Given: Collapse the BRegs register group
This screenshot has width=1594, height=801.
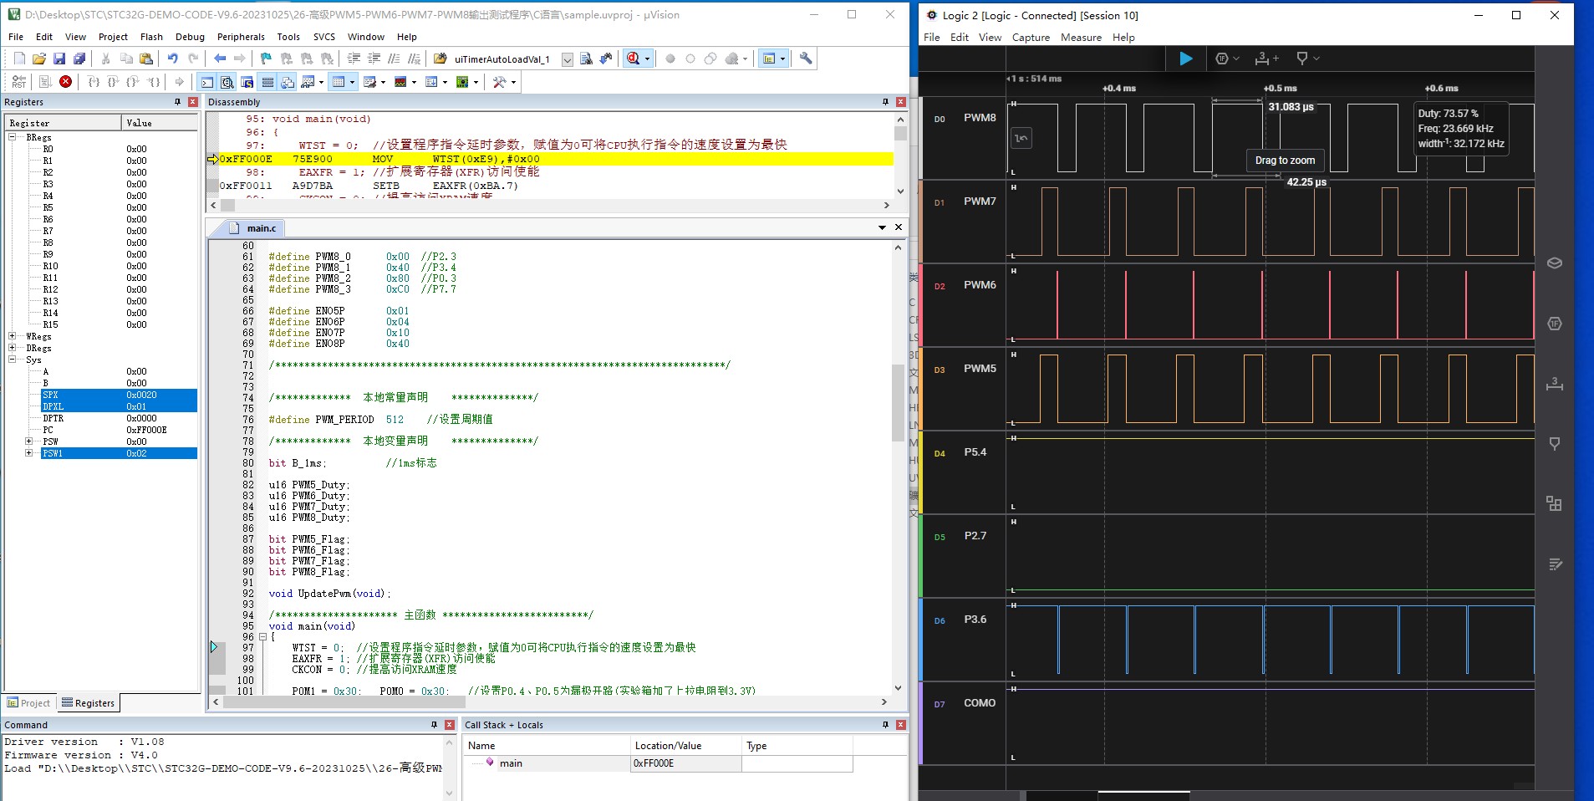Looking at the screenshot, I should 13,137.
